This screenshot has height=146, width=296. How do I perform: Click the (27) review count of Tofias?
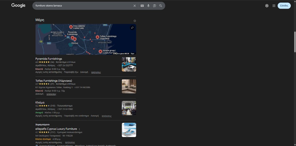(x=52, y=84)
